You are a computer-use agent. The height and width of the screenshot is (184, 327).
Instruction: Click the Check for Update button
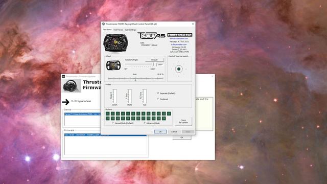point(183,122)
